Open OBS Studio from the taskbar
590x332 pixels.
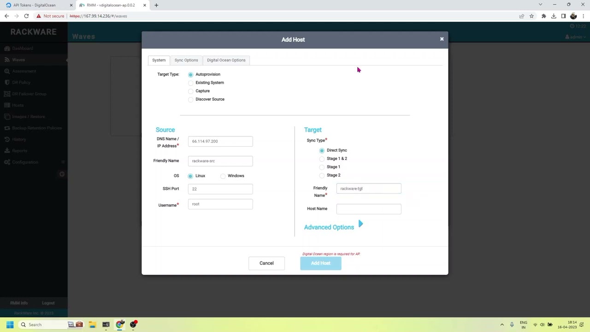tap(134, 325)
